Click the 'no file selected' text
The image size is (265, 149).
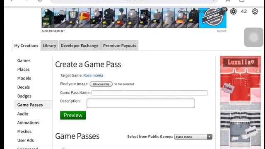pyautogui.click(x=124, y=84)
